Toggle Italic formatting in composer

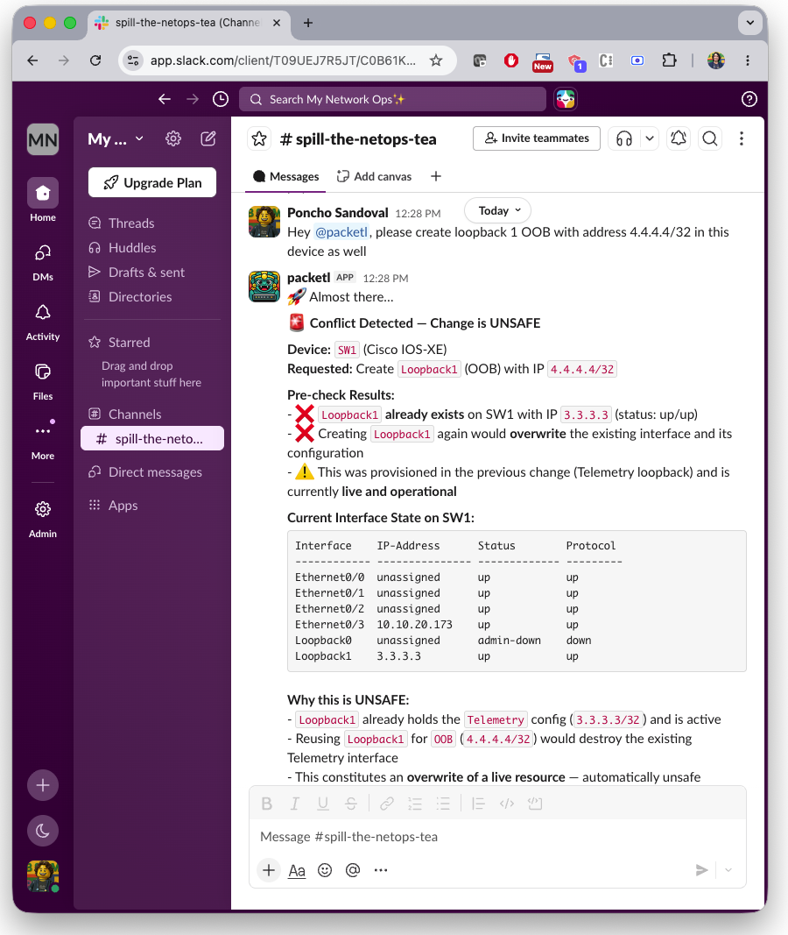[295, 804]
